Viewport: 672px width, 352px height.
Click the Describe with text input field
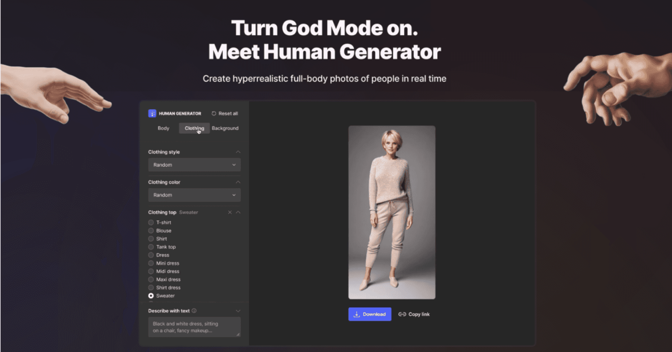195,327
